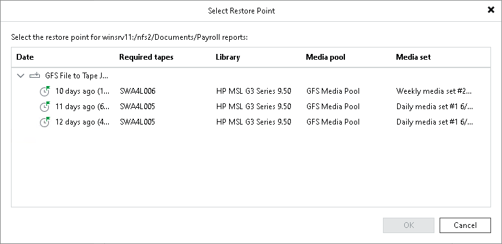
Task: Click the SWA4L006 tape cell
Action: 138,91
